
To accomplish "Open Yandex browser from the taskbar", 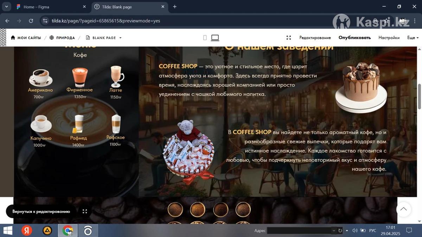I will 27,230.
